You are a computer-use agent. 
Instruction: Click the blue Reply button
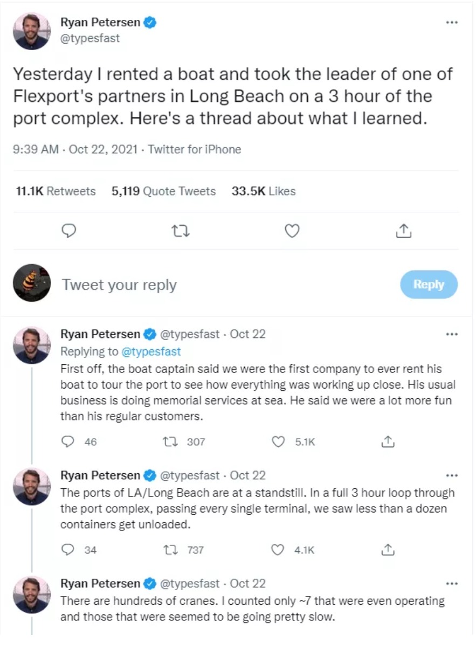click(x=429, y=285)
